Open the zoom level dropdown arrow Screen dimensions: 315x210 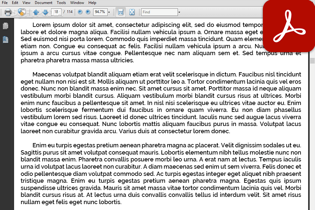point(109,12)
